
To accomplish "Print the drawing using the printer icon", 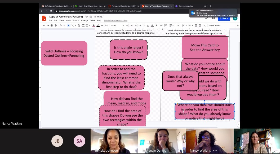I will 52,25.
